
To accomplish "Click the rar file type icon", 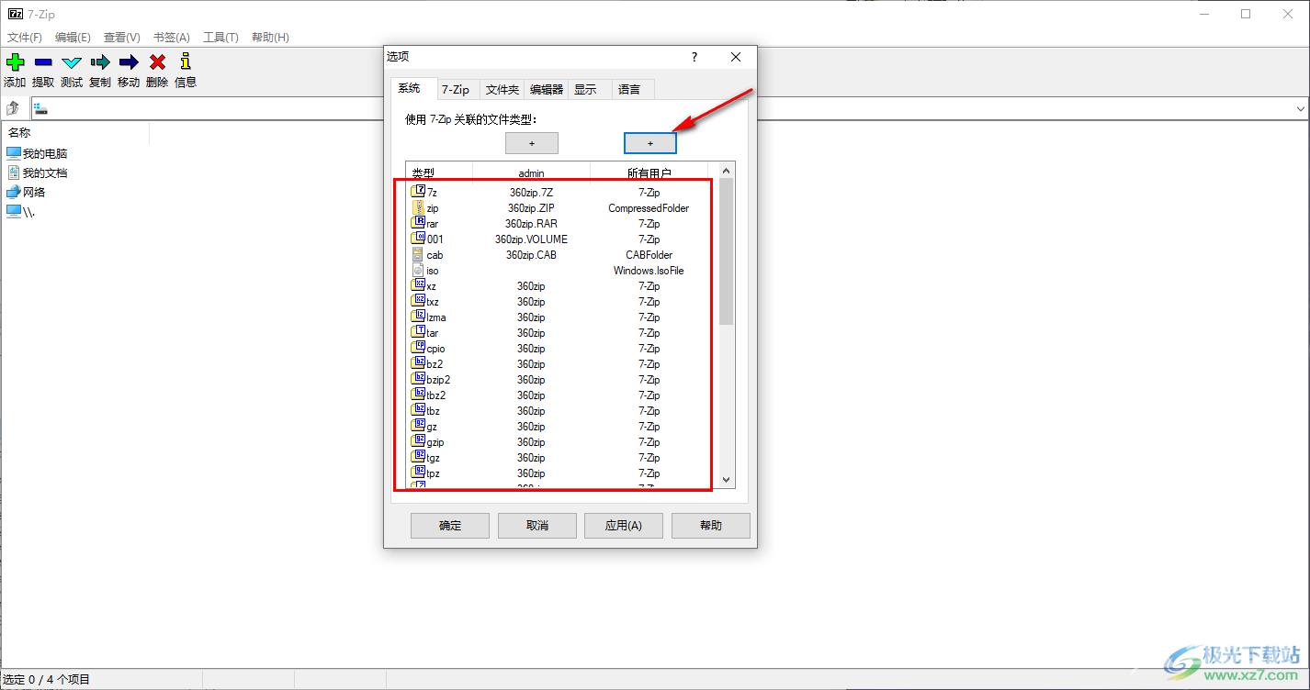I will click(419, 223).
